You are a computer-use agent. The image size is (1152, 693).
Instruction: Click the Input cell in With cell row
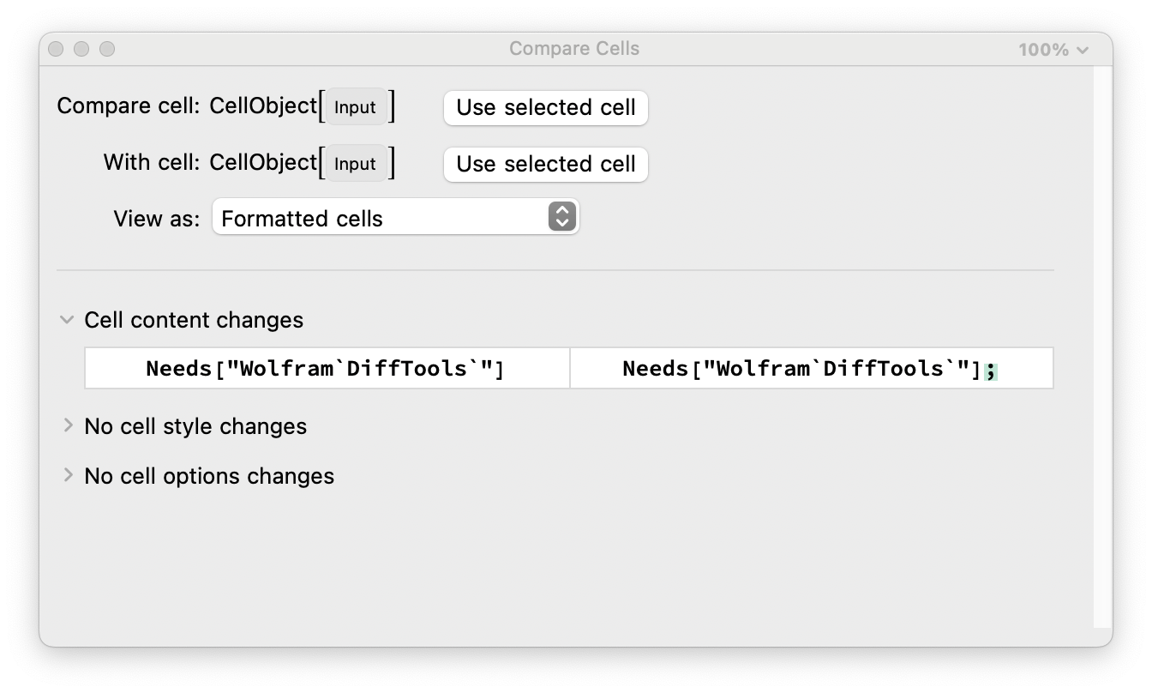click(356, 164)
